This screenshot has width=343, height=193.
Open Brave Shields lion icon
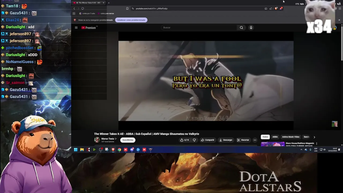(x=276, y=9)
